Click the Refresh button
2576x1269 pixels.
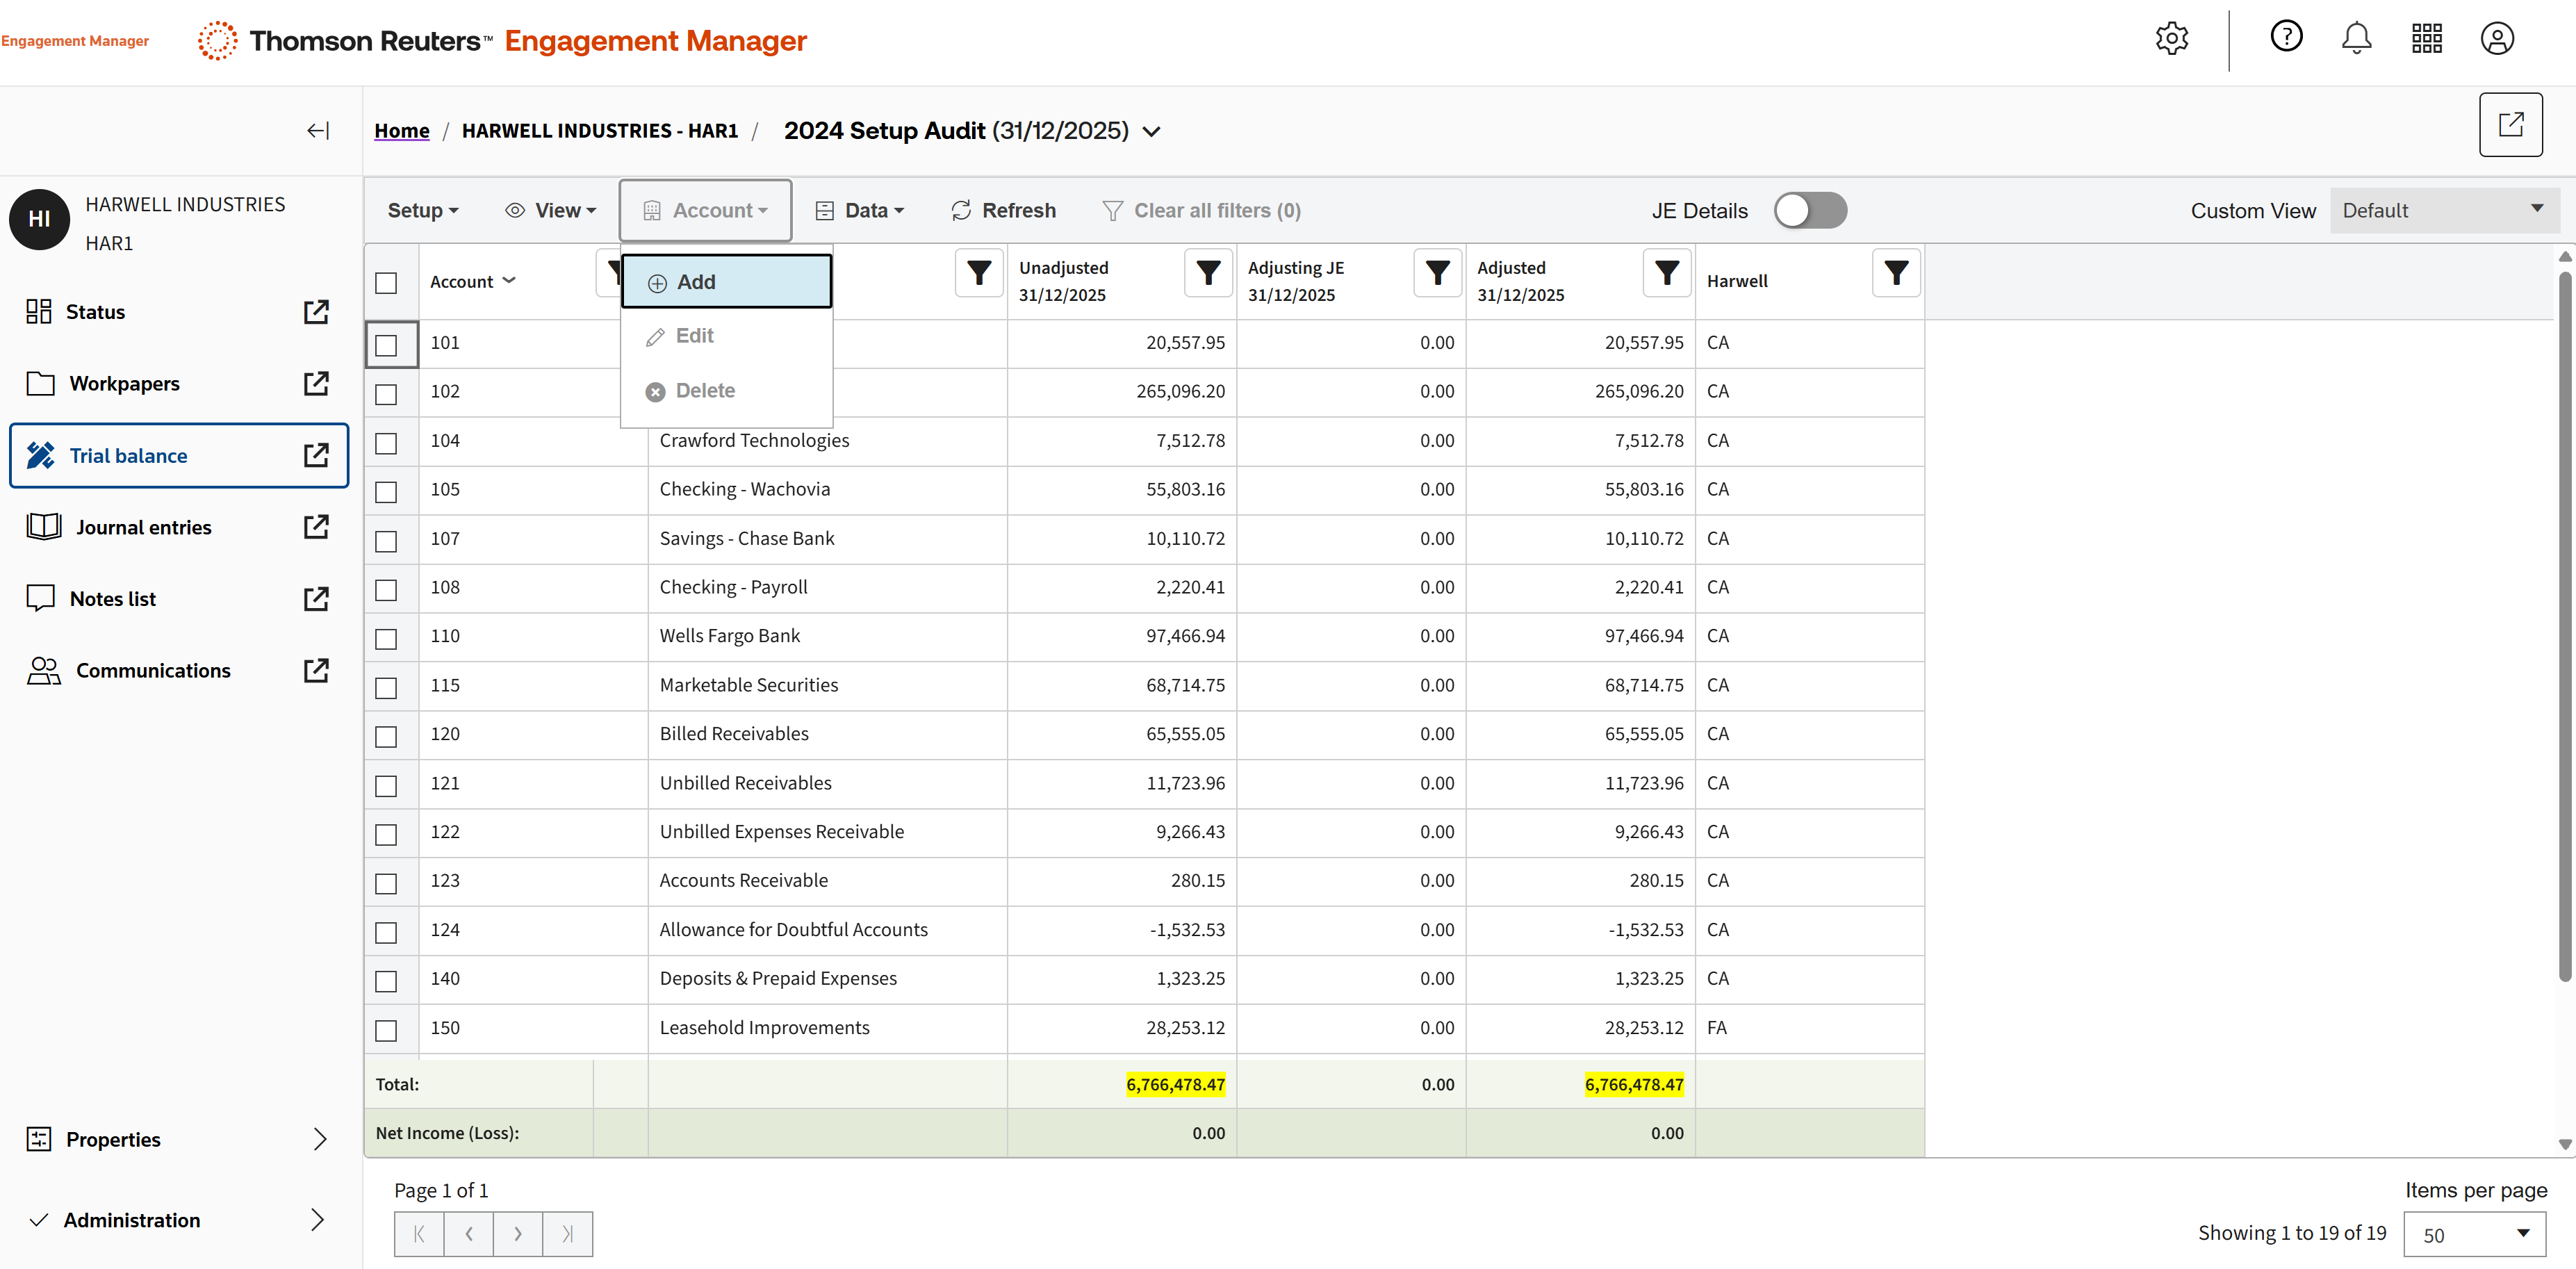(1003, 211)
